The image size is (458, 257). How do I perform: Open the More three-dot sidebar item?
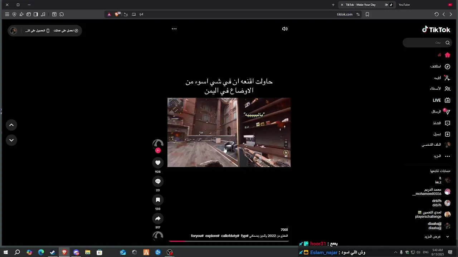tap(442, 156)
